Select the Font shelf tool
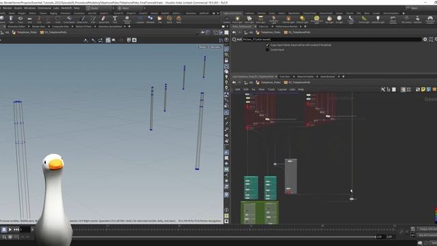Screen dimensions: 437x246 click(x=115, y=20)
